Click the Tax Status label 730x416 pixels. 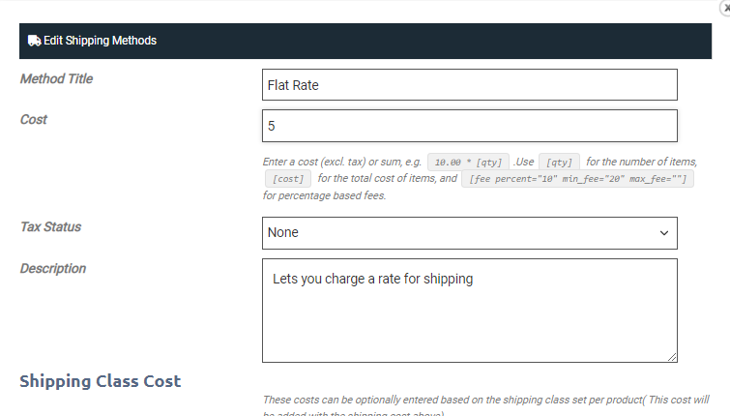pos(50,226)
